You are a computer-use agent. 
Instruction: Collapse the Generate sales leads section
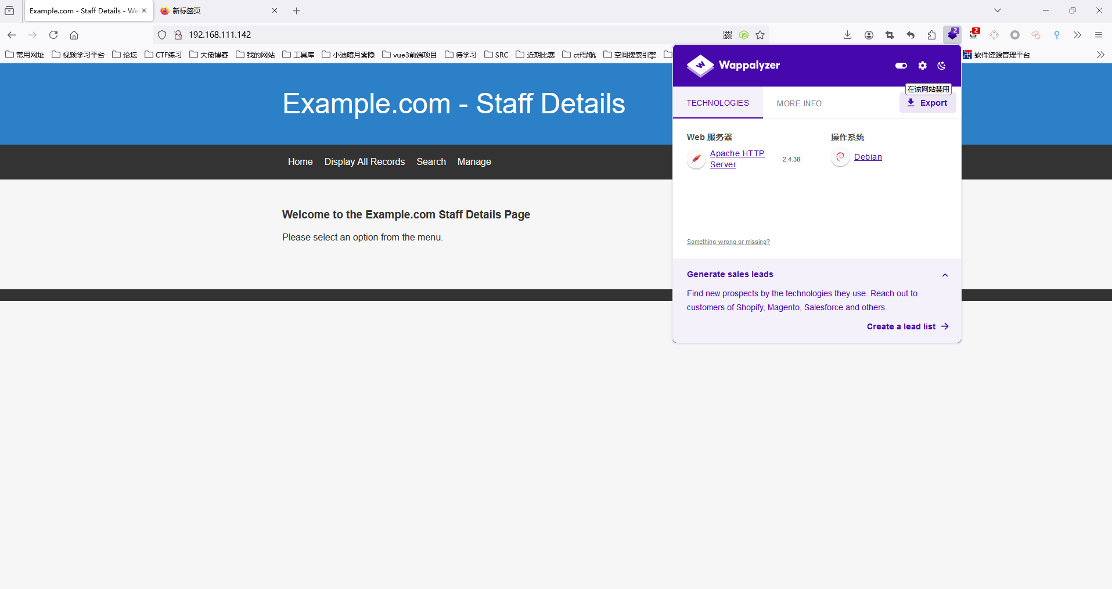pyautogui.click(x=945, y=275)
